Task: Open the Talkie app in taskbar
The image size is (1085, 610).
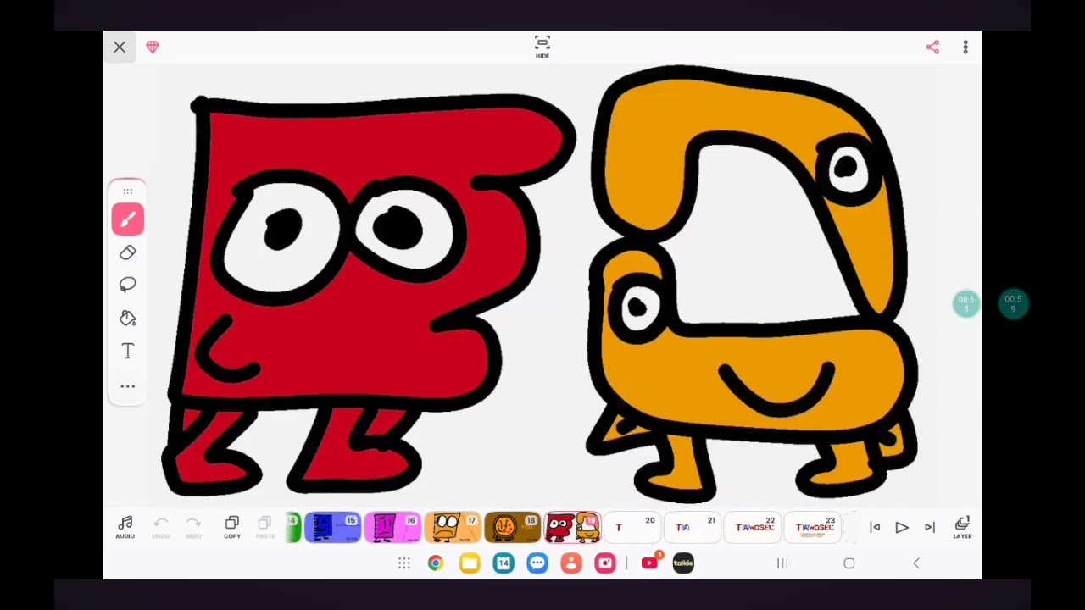Action: [683, 563]
